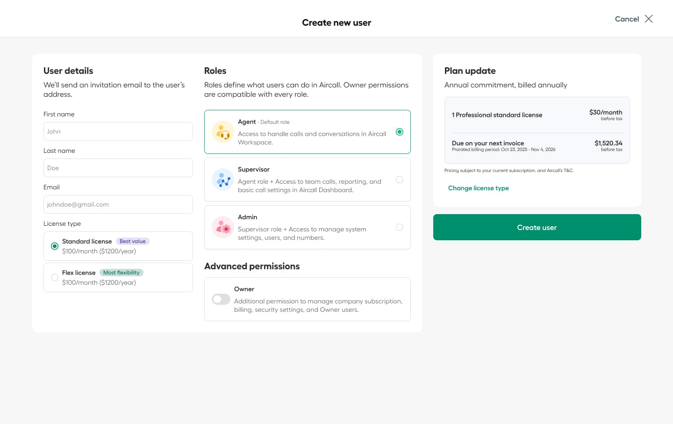Screen dimensions: 673x424
Task: Click the Create user button
Action: coord(537,227)
